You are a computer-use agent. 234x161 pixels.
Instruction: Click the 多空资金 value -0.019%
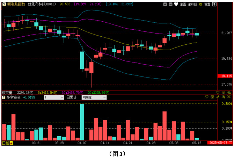coord(29,97)
